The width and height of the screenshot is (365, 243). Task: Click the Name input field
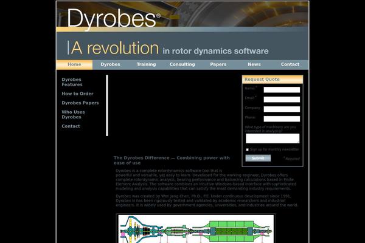(282, 90)
